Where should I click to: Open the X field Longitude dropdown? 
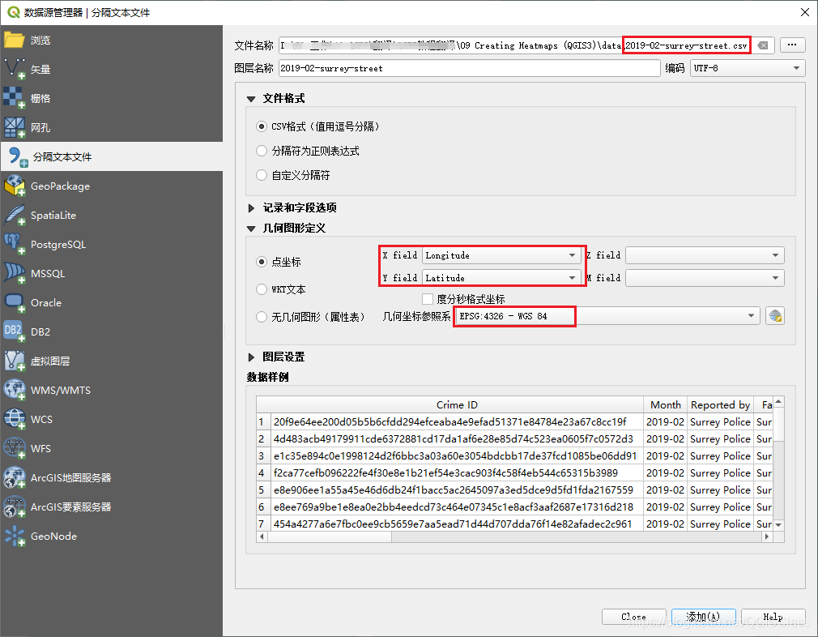501,255
